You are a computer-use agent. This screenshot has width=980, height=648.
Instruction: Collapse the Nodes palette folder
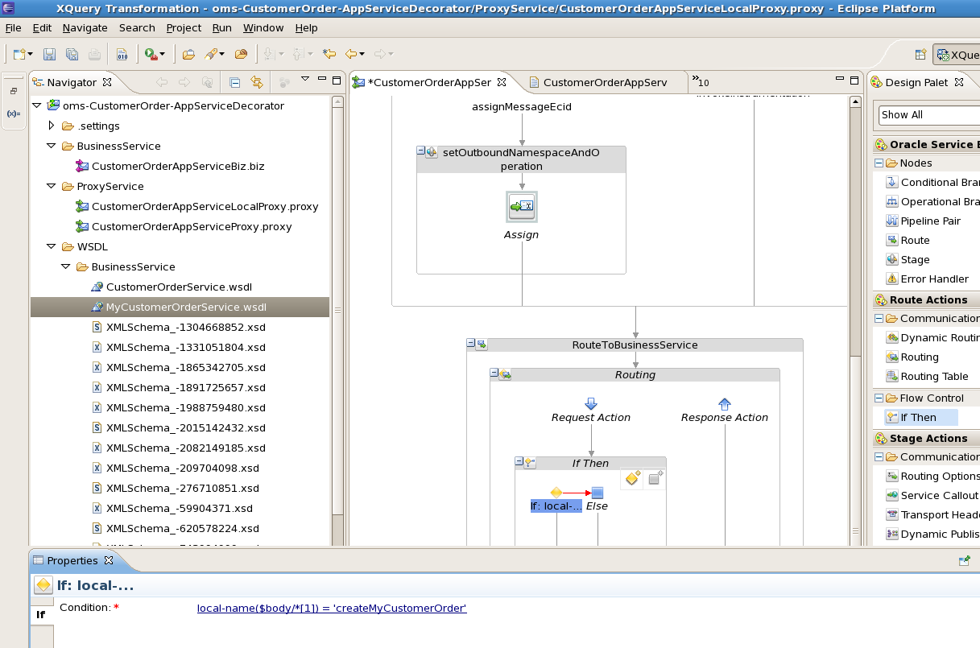(879, 163)
